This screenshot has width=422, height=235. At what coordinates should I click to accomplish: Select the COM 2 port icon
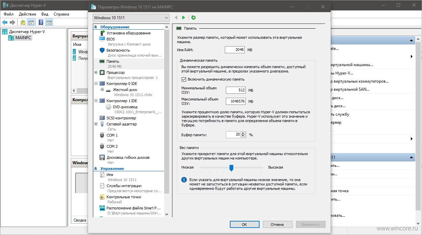102,146
